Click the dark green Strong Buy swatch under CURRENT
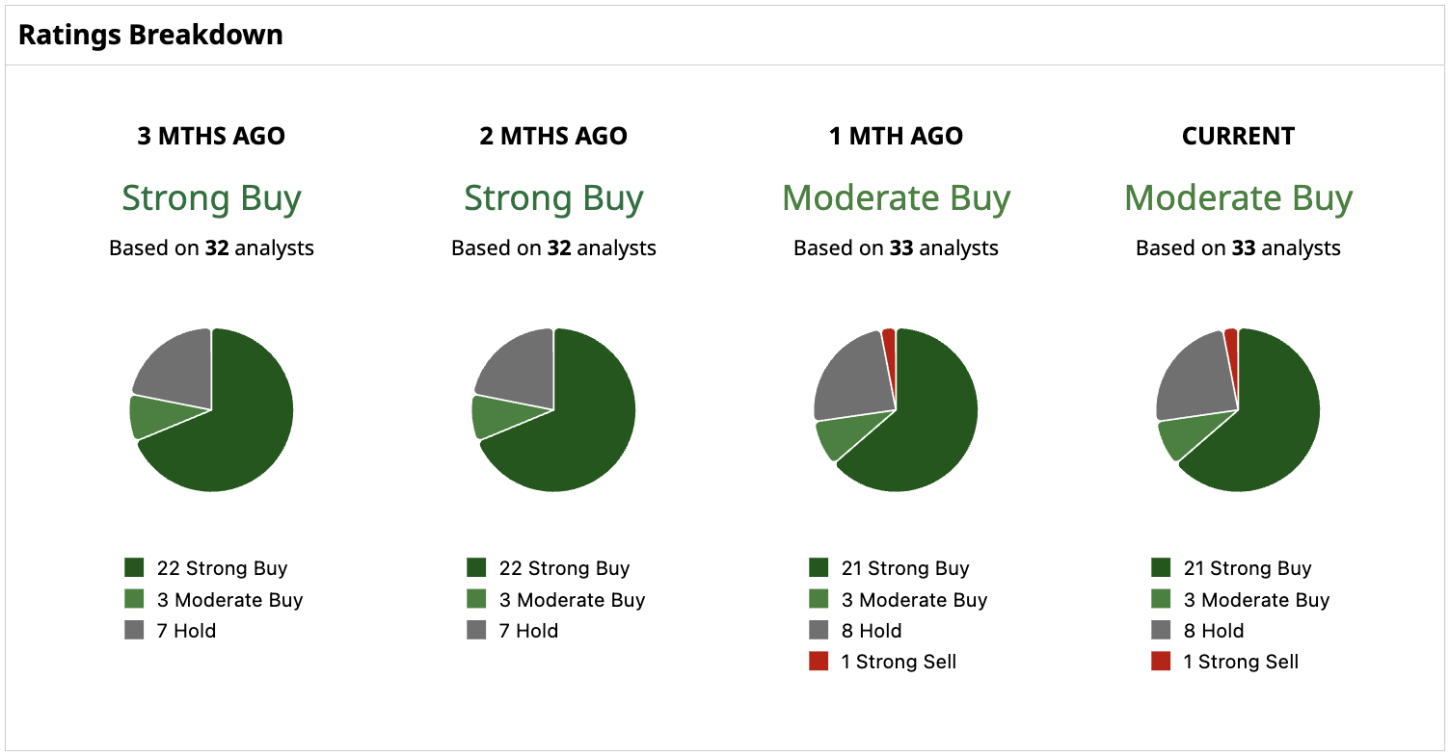The height and width of the screenshot is (756, 1450). 1161,568
